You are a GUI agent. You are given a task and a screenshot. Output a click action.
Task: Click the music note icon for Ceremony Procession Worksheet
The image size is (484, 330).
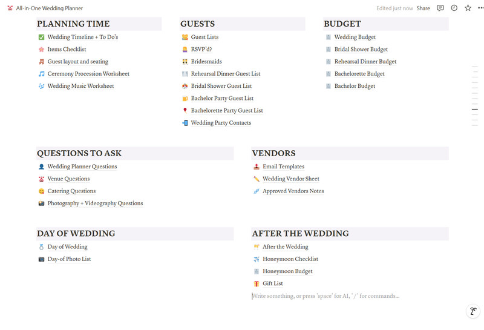click(41, 74)
